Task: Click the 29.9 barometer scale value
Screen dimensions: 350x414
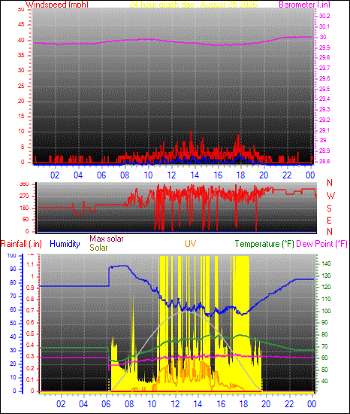Action: [x=324, y=47]
